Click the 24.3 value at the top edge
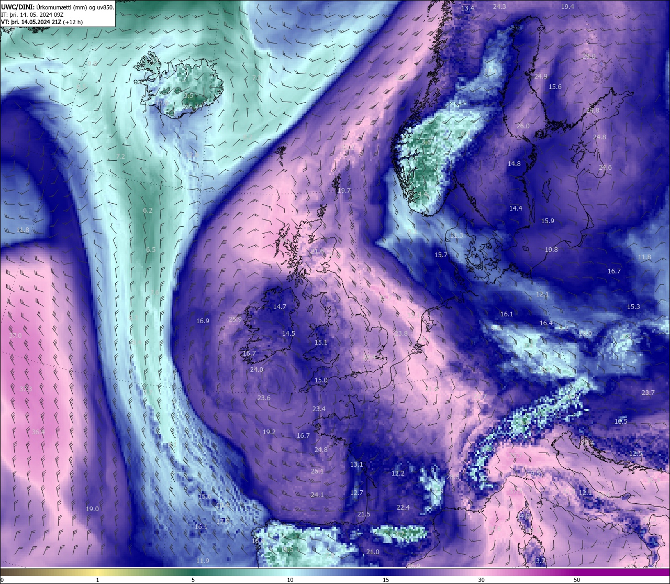This screenshot has width=670, height=584. [x=499, y=6]
